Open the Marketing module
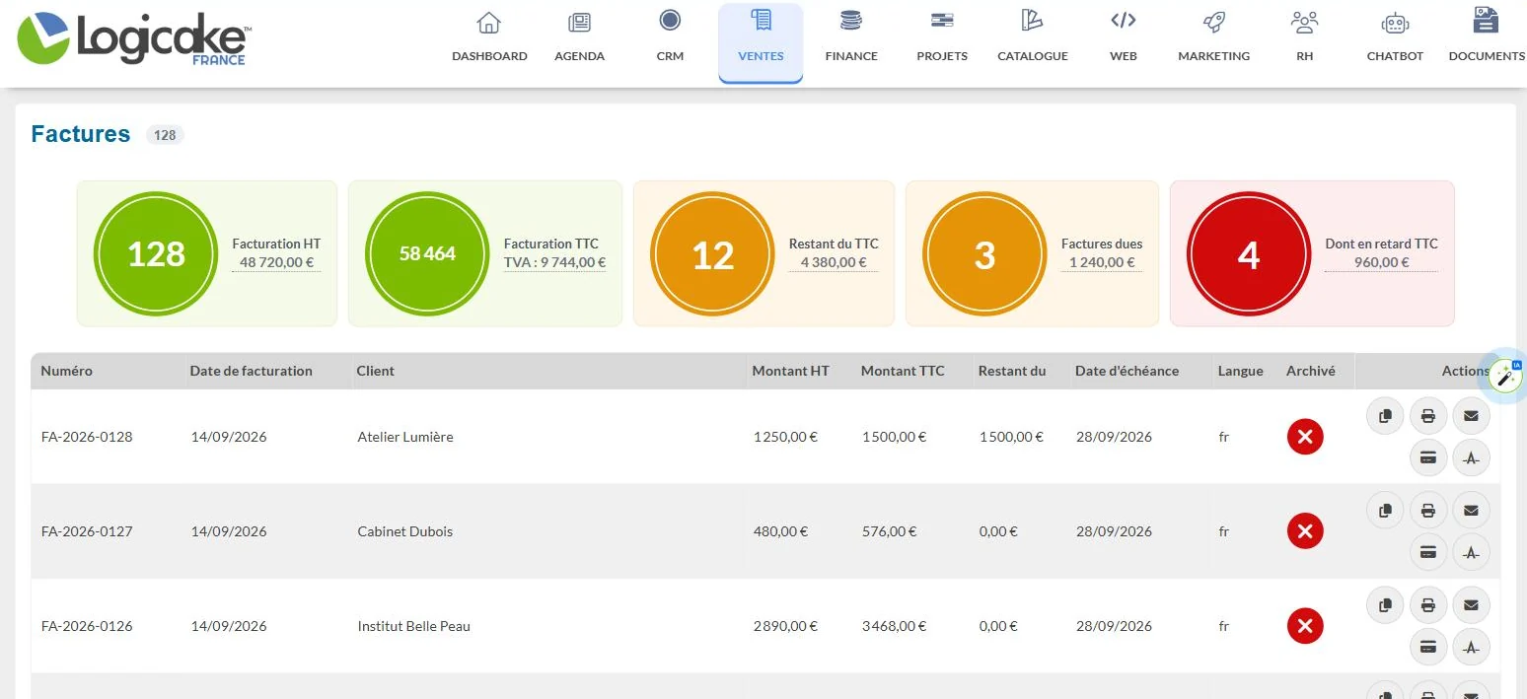 tap(1214, 37)
